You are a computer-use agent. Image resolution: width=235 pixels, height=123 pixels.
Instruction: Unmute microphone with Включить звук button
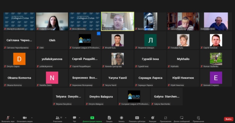point(8,118)
